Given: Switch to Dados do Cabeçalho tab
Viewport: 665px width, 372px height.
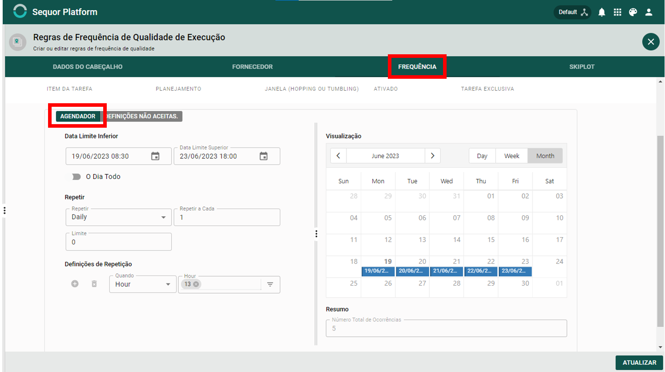Looking at the screenshot, I should click(88, 67).
